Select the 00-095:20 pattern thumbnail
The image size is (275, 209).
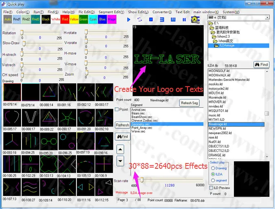point(49,142)
